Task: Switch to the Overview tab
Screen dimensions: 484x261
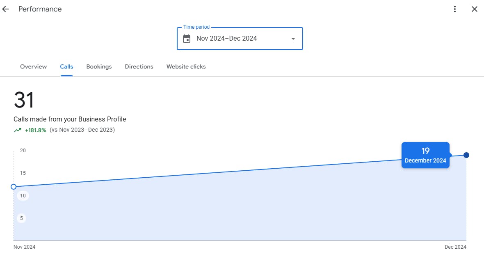Action: [33, 66]
